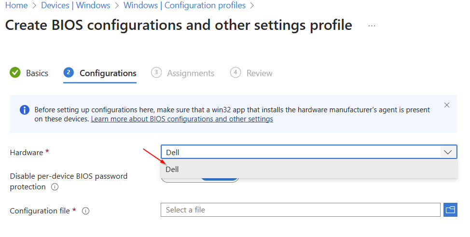Click the Home breadcrumb link
Viewport: 470px width, 237px height.
[16, 6]
